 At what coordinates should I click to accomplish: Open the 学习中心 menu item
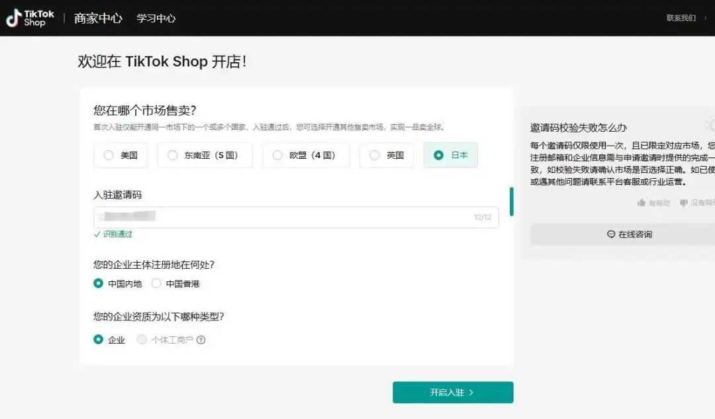tap(156, 19)
